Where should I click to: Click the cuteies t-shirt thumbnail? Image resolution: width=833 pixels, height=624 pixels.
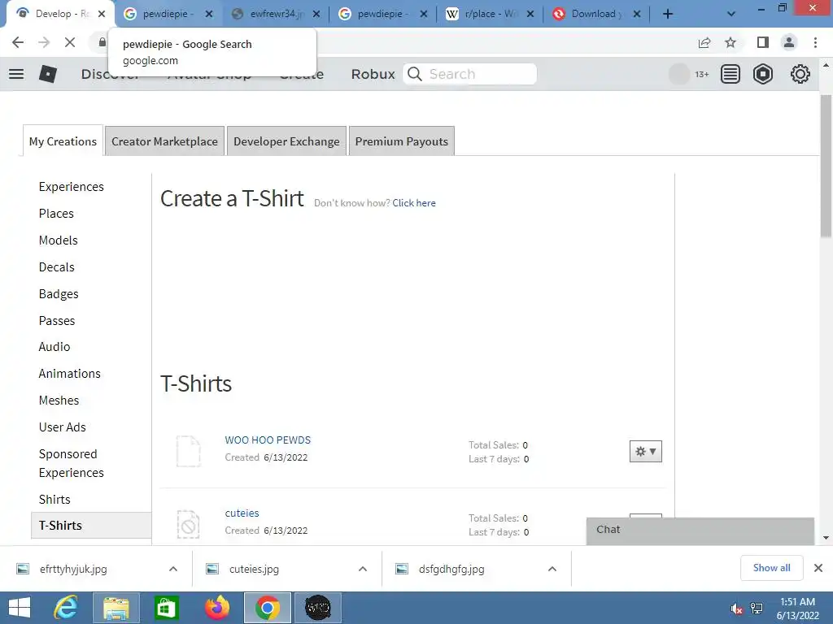pyautogui.click(x=188, y=524)
